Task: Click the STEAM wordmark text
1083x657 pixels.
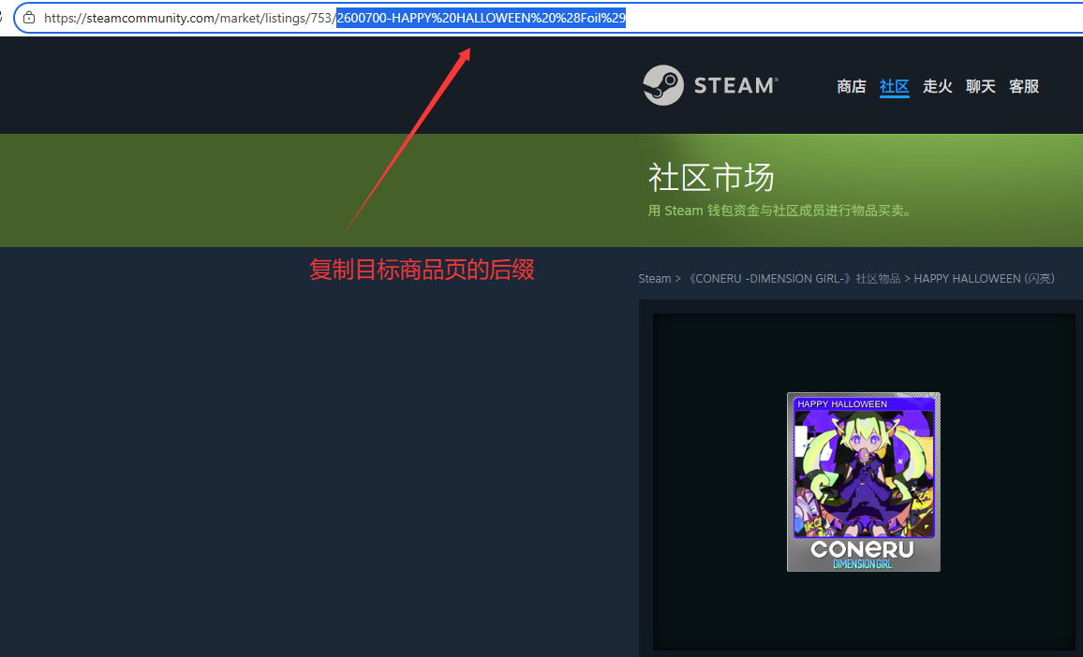Action: 735,86
